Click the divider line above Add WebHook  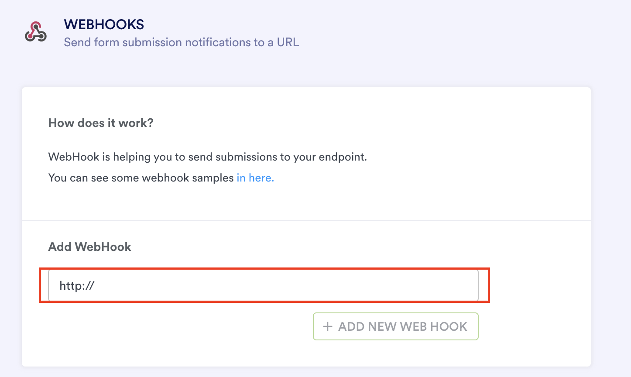(x=306, y=220)
